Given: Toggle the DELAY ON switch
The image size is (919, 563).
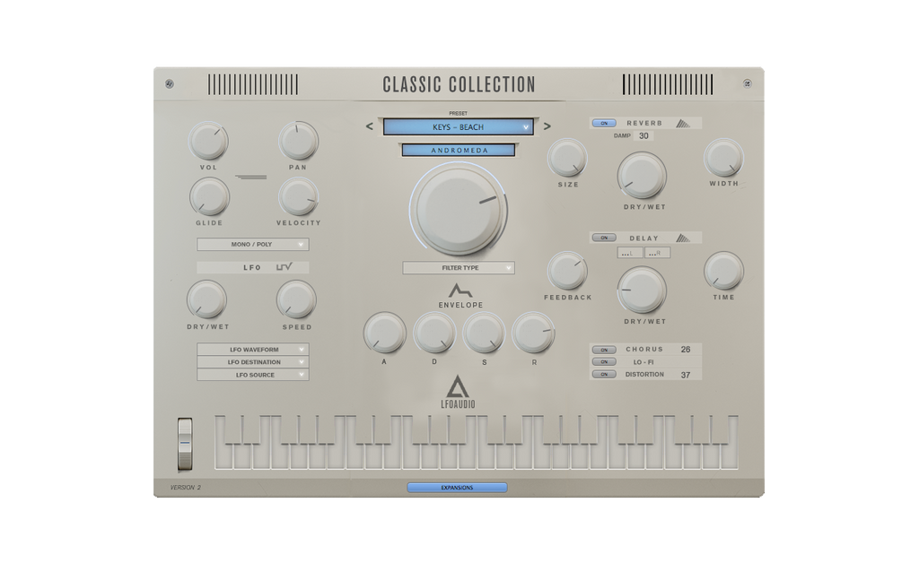Looking at the screenshot, I should tap(604, 238).
